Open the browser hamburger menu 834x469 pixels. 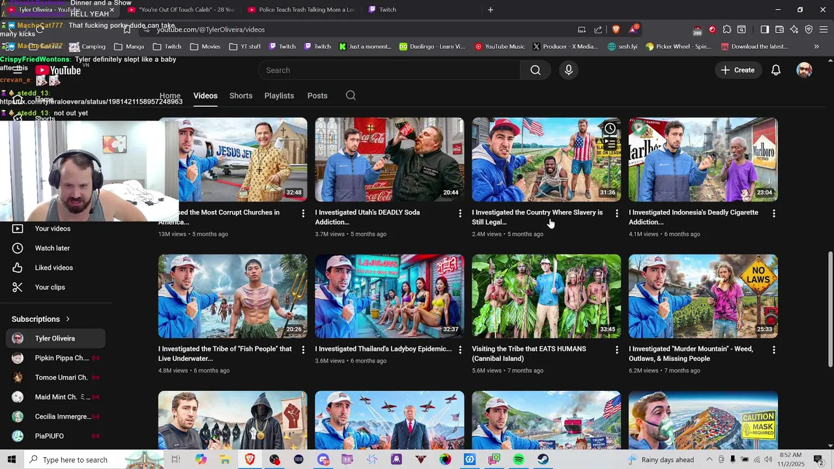click(x=824, y=29)
